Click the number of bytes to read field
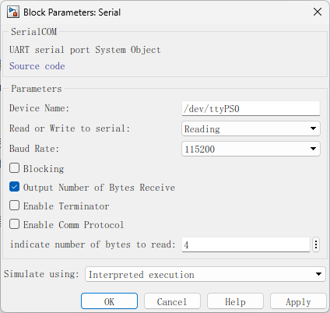The height and width of the screenshot is (313, 330). tap(246, 244)
